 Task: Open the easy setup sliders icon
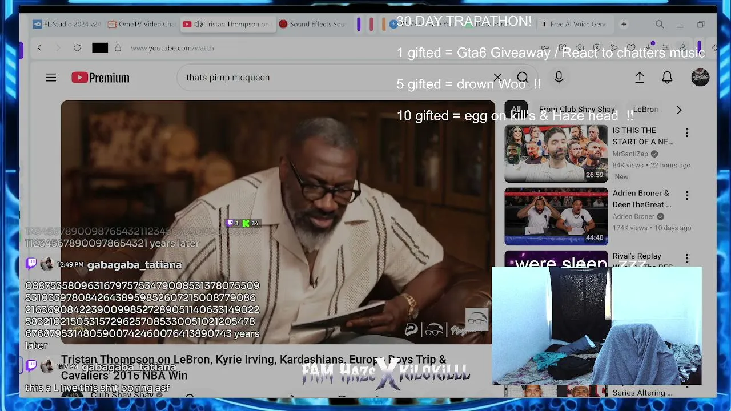[x=665, y=48]
